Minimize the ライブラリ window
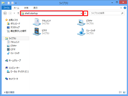Screen dimensions: 128x96 pos(112,3)
